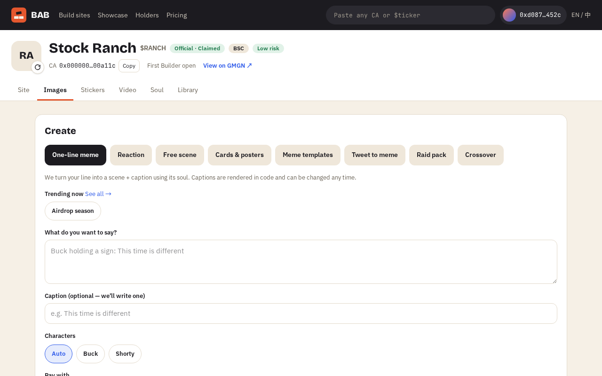
Task: Switch language with EN / 中 toggle
Action: click(x=581, y=15)
